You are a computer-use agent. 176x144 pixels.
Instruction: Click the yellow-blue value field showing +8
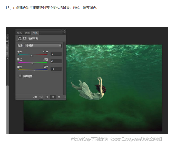pyautogui.click(x=56, y=69)
